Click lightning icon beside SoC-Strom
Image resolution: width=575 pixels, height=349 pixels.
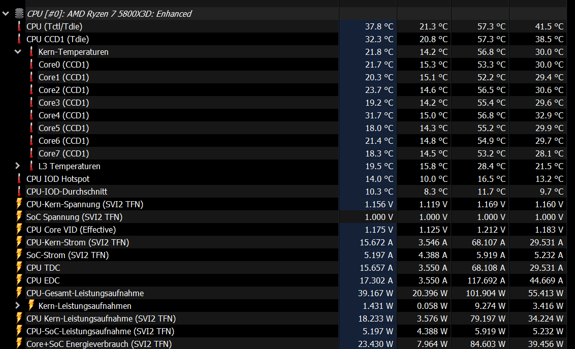pos(19,255)
